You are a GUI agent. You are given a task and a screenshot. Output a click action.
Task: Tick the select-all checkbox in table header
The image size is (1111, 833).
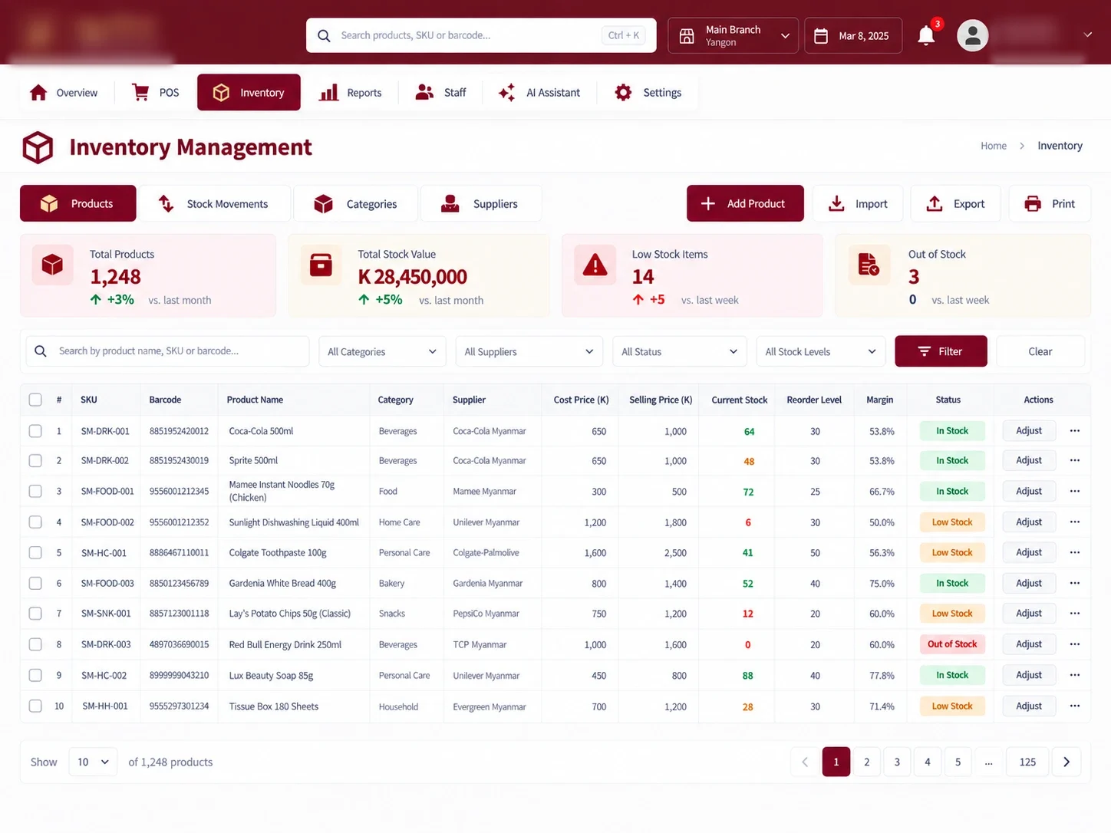[35, 400]
